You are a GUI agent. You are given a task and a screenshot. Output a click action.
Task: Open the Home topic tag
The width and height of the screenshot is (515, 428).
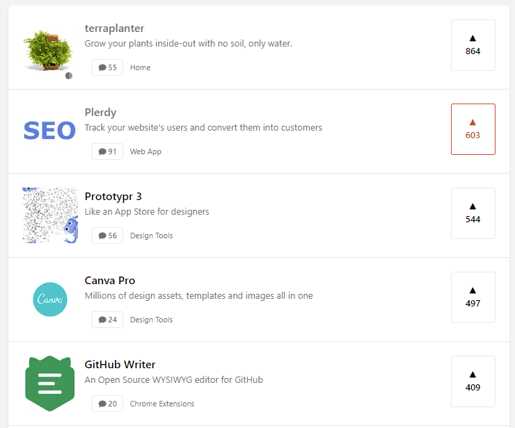(x=140, y=67)
